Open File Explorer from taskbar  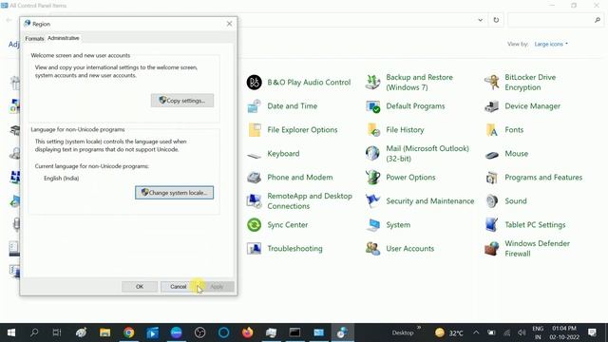click(x=104, y=332)
